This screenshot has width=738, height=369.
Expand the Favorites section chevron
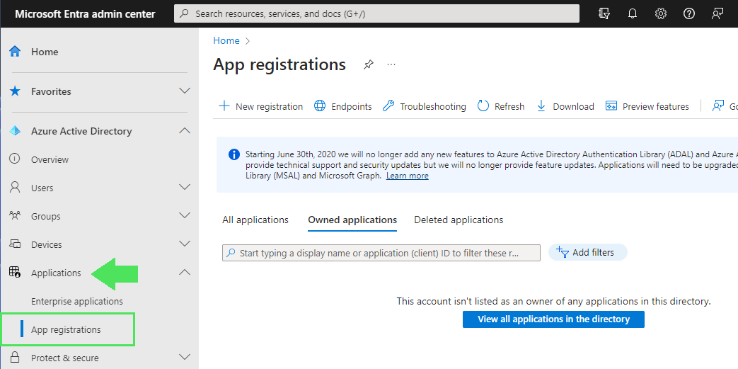point(185,91)
